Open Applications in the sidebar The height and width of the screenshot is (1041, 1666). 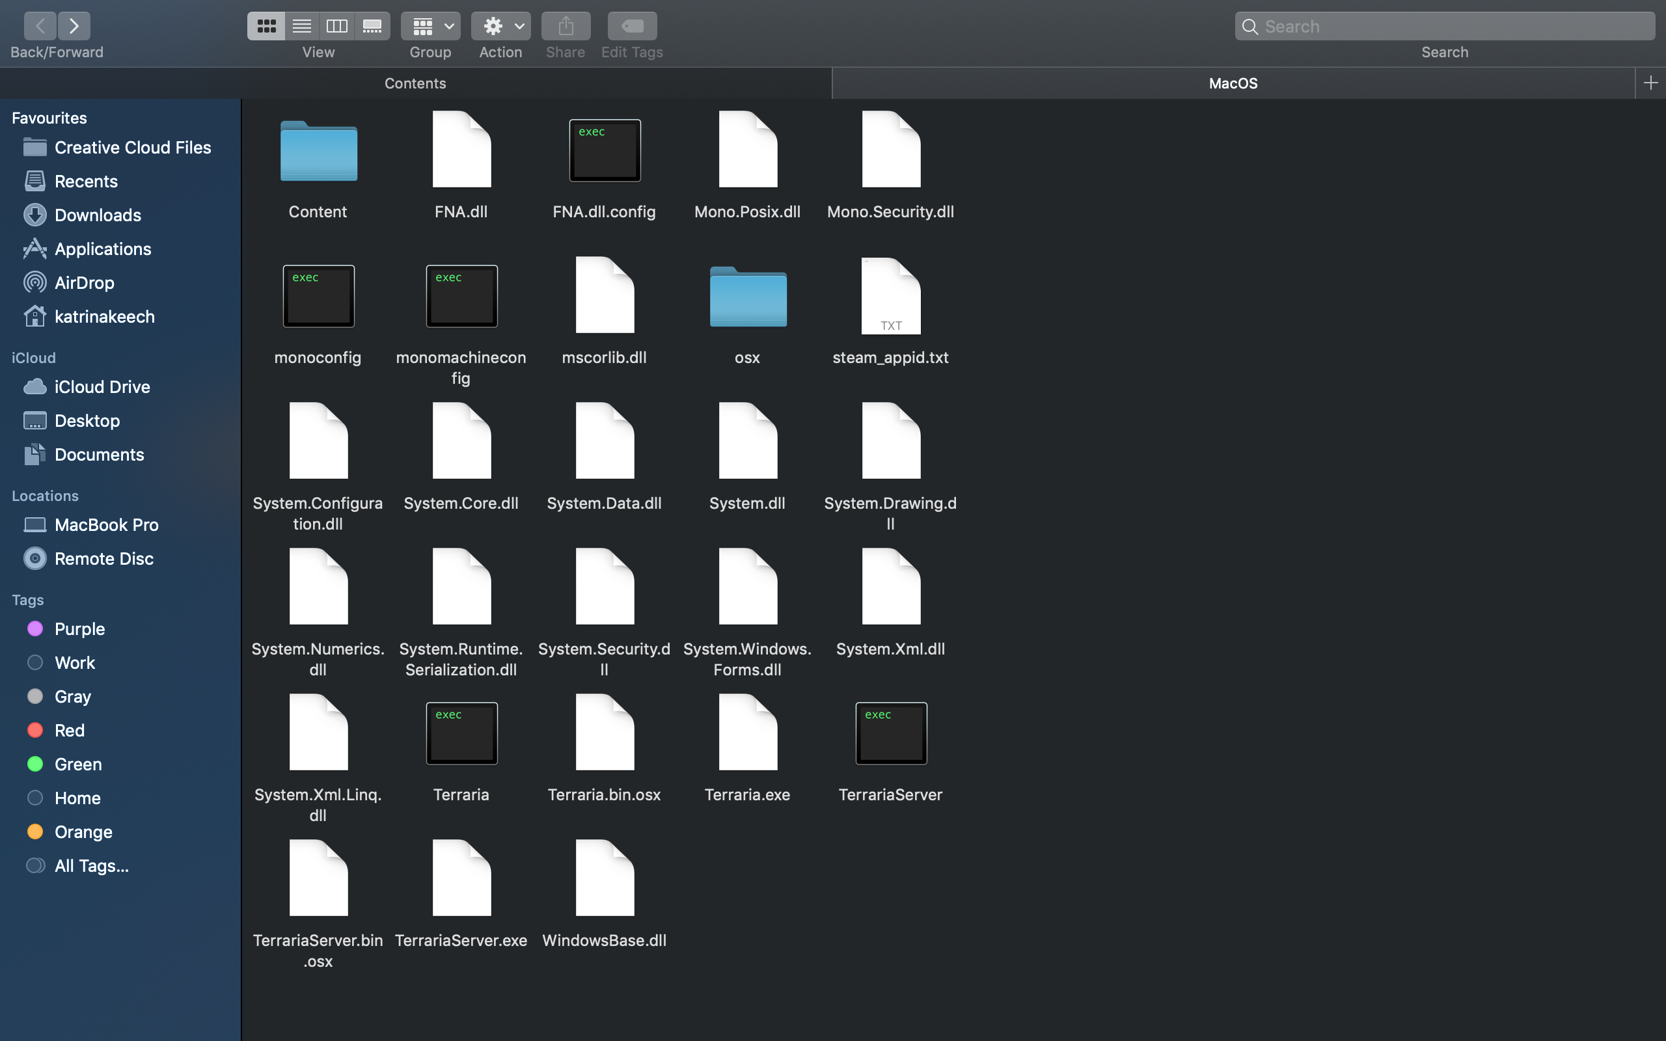tap(120, 249)
